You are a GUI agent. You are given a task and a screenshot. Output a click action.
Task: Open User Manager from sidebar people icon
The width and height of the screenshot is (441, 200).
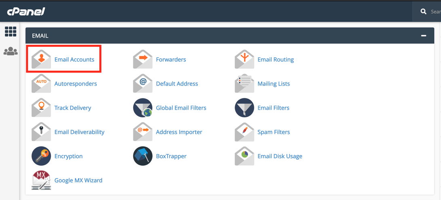(x=10, y=52)
